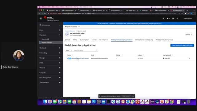The height and width of the screenshot is (111, 197).
Task: Focus the Search by name field
Action: 85,50
